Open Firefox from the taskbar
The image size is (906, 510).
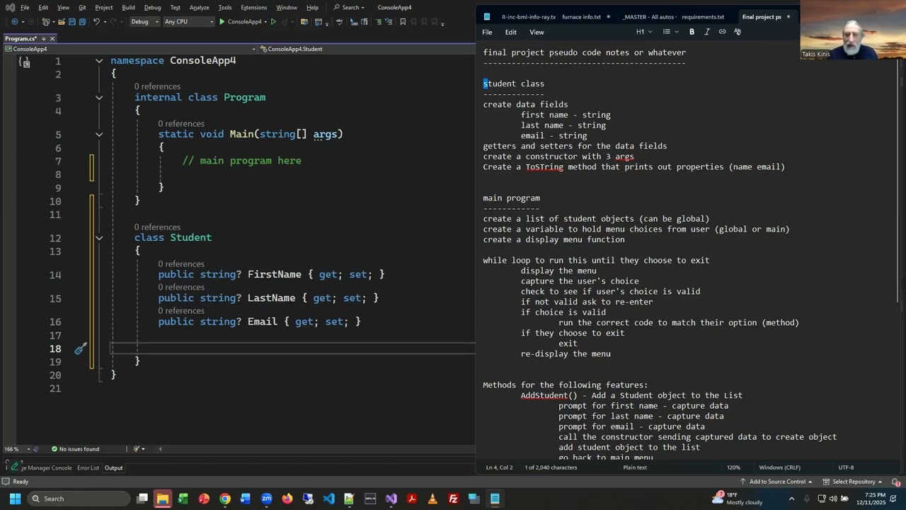click(287, 499)
